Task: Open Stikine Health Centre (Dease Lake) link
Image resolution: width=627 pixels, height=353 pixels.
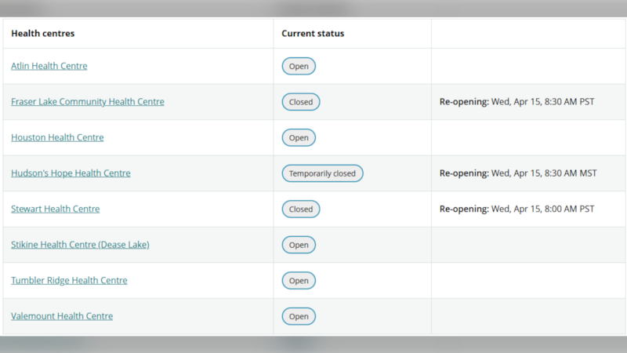Action: click(x=80, y=245)
